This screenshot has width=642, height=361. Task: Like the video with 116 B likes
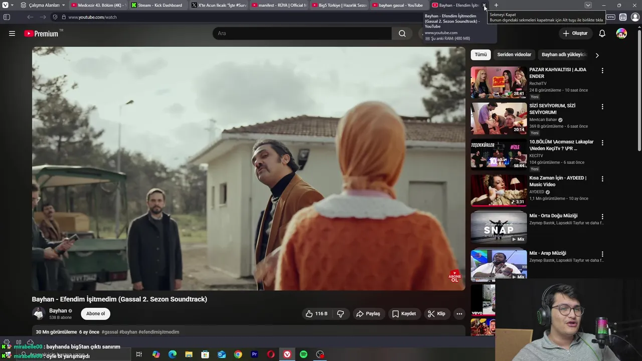tap(316, 314)
